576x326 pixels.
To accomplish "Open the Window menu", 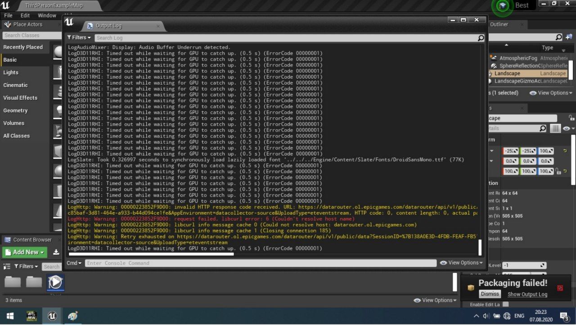I will pyautogui.click(x=47, y=15).
